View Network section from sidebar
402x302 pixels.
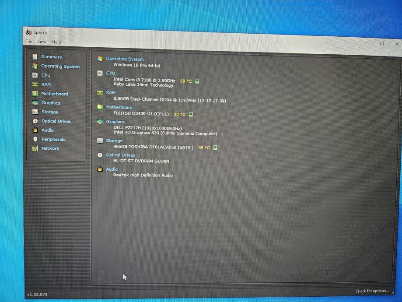(x=50, y=148)
